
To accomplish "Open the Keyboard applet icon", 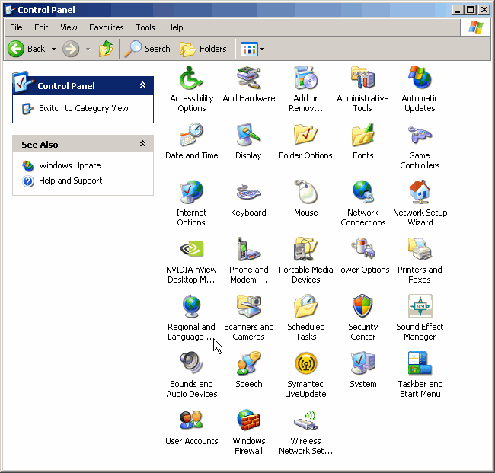I will pos(249,192).
